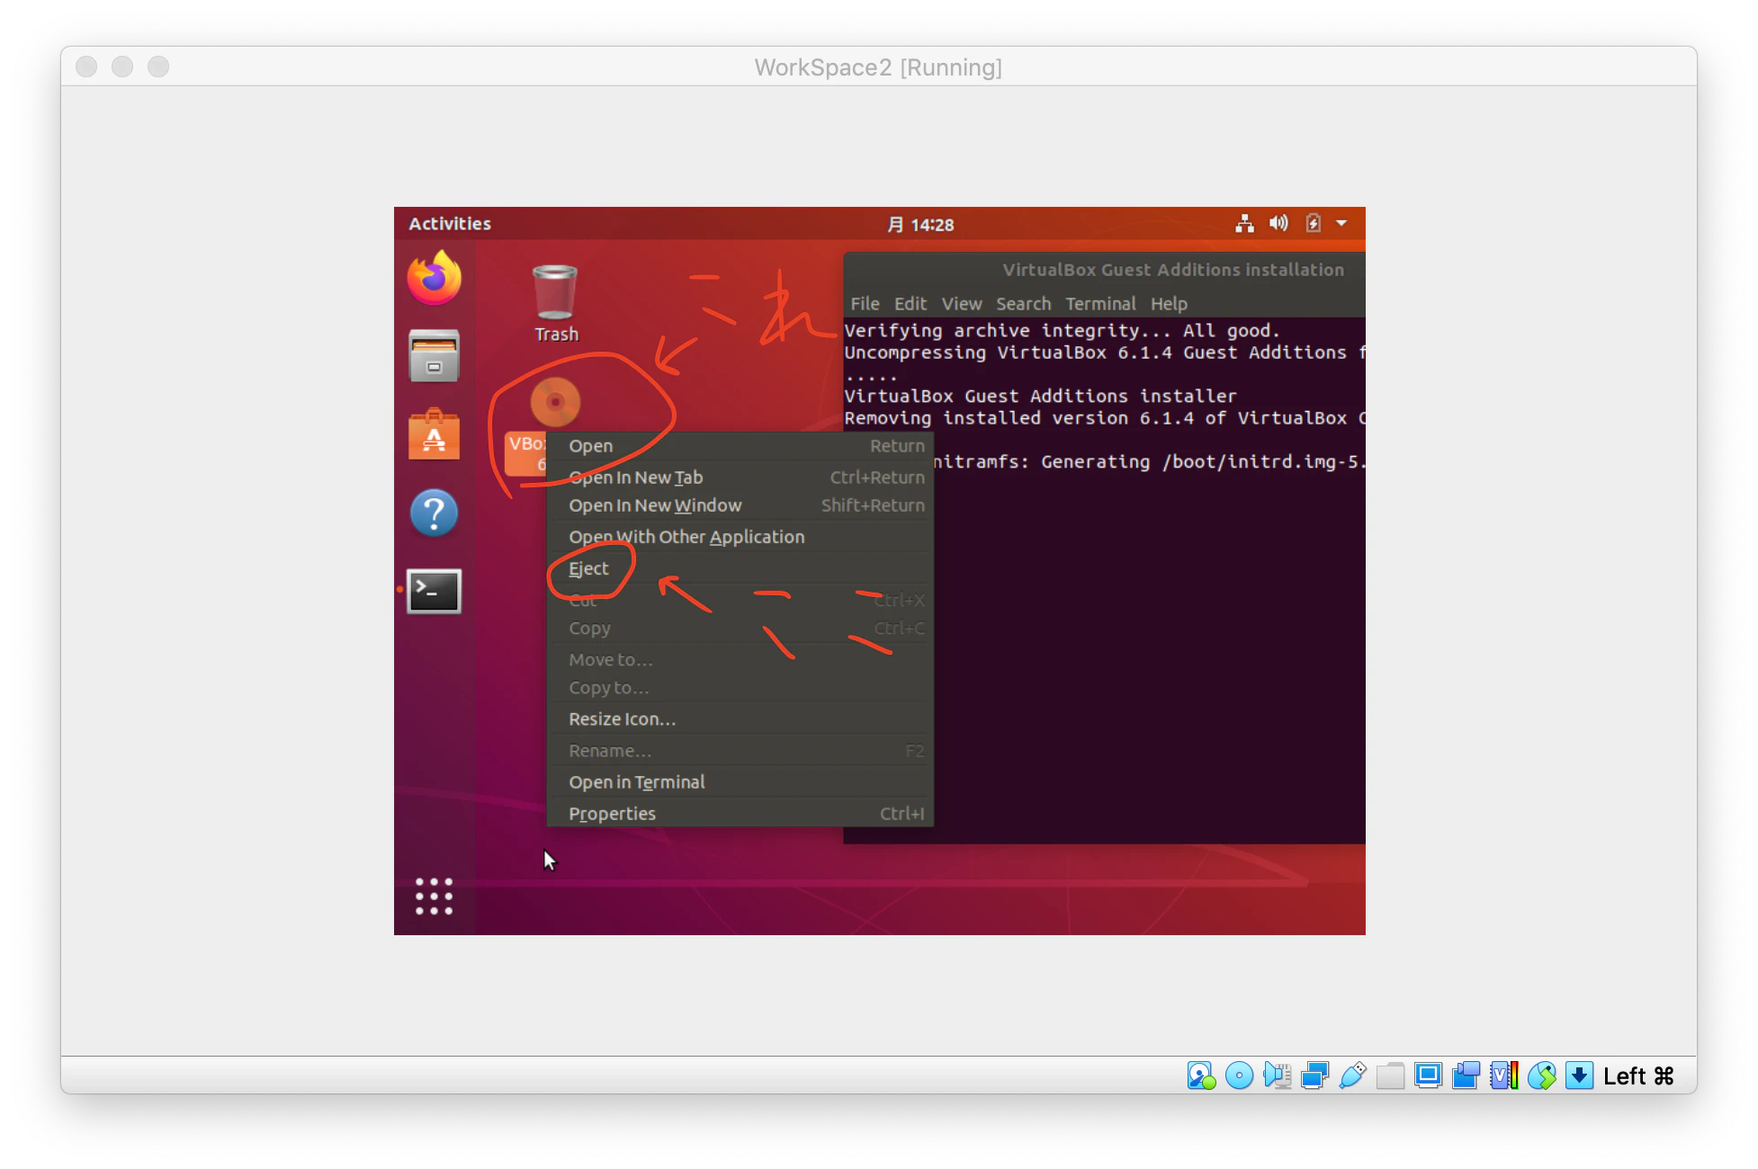Click the hard disk activity status icon

click(1201, 1075)
